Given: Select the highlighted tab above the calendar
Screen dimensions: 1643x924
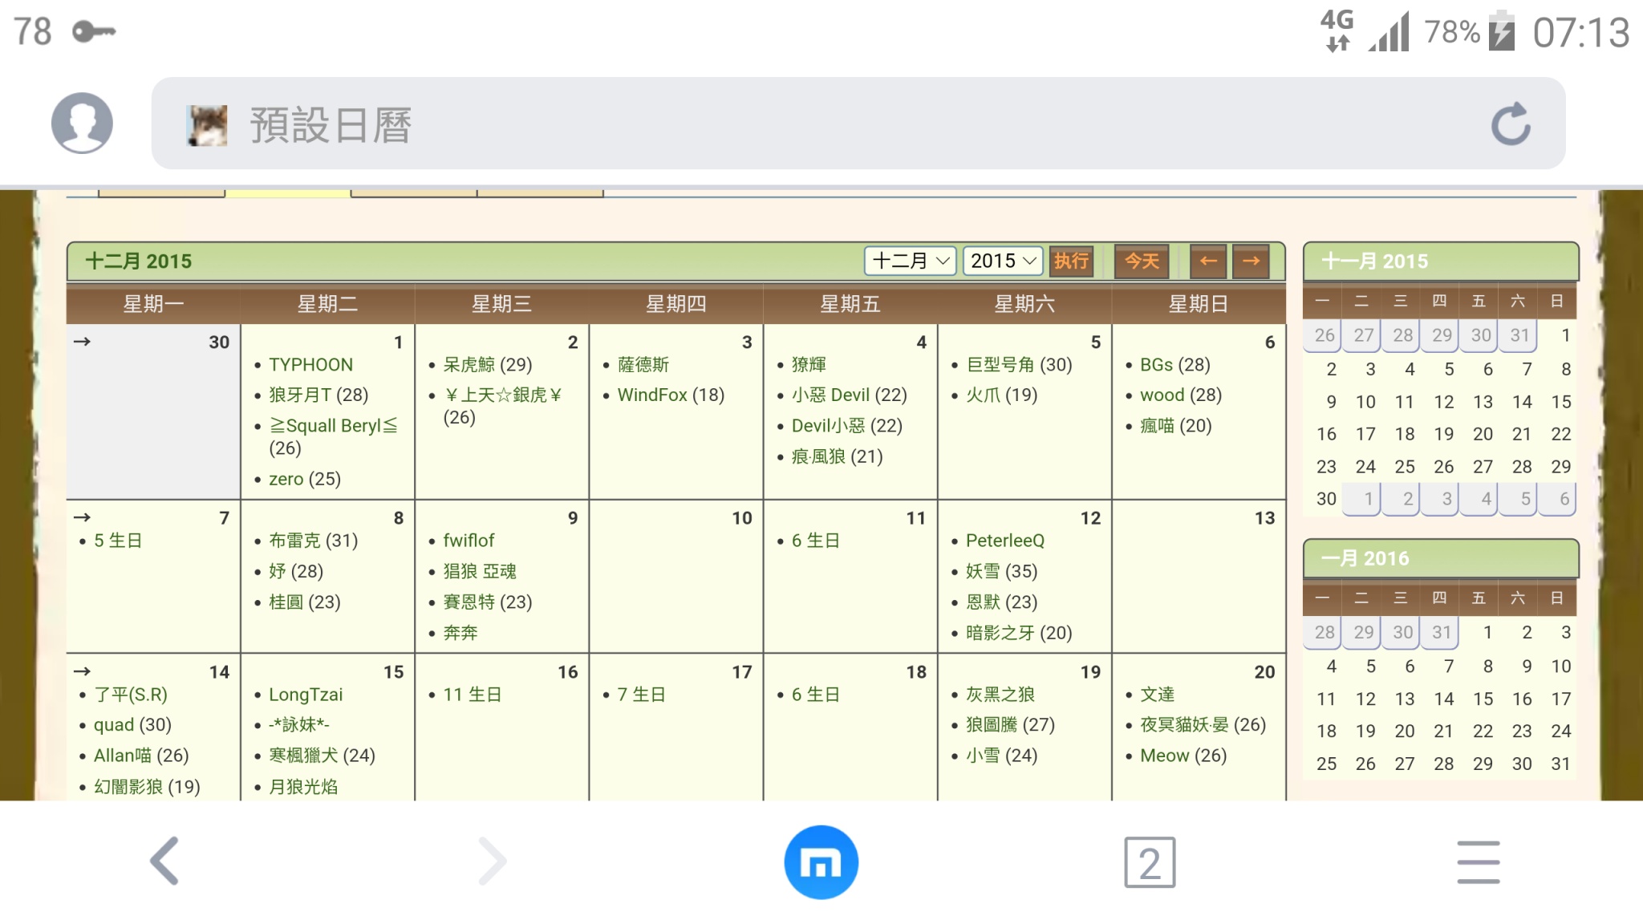Looking at the screenshot, I should 287,192.
